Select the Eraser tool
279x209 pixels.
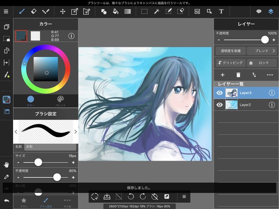click(34, 11)
